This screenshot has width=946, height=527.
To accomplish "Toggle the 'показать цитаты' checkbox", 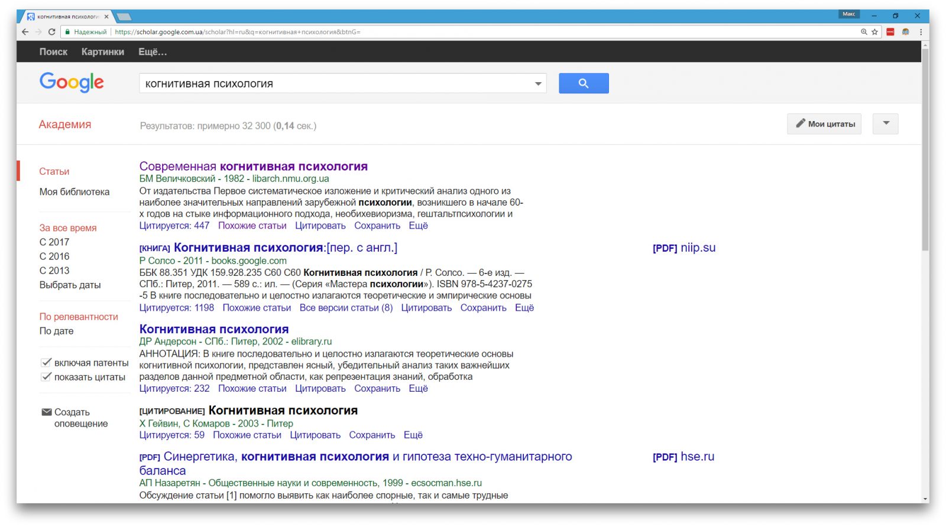I will [46, 376].
